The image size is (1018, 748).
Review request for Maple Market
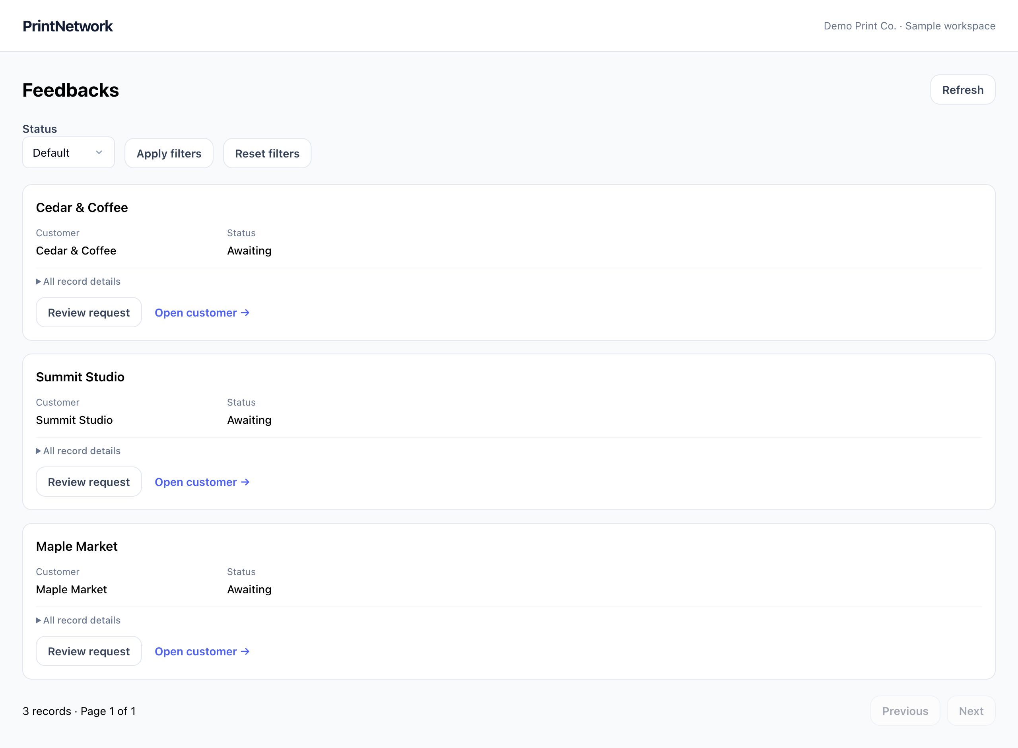pos(89,651)
